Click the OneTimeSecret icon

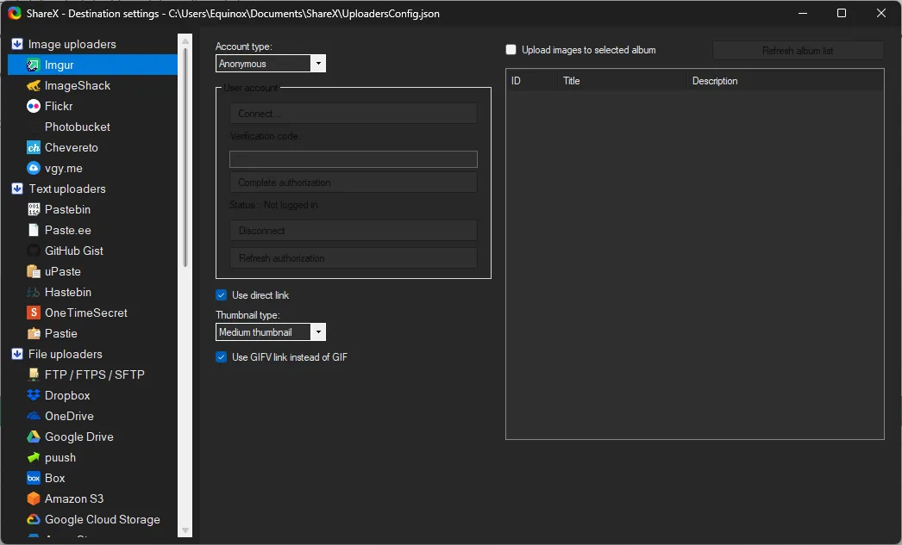coord(34,313)
